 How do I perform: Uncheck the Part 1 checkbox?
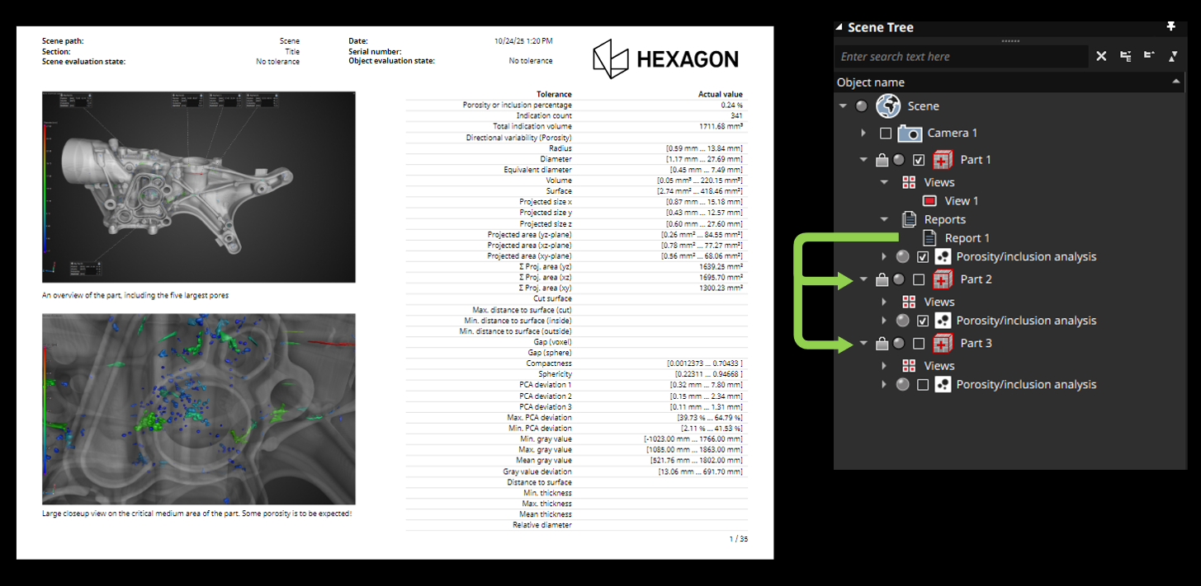919,160
